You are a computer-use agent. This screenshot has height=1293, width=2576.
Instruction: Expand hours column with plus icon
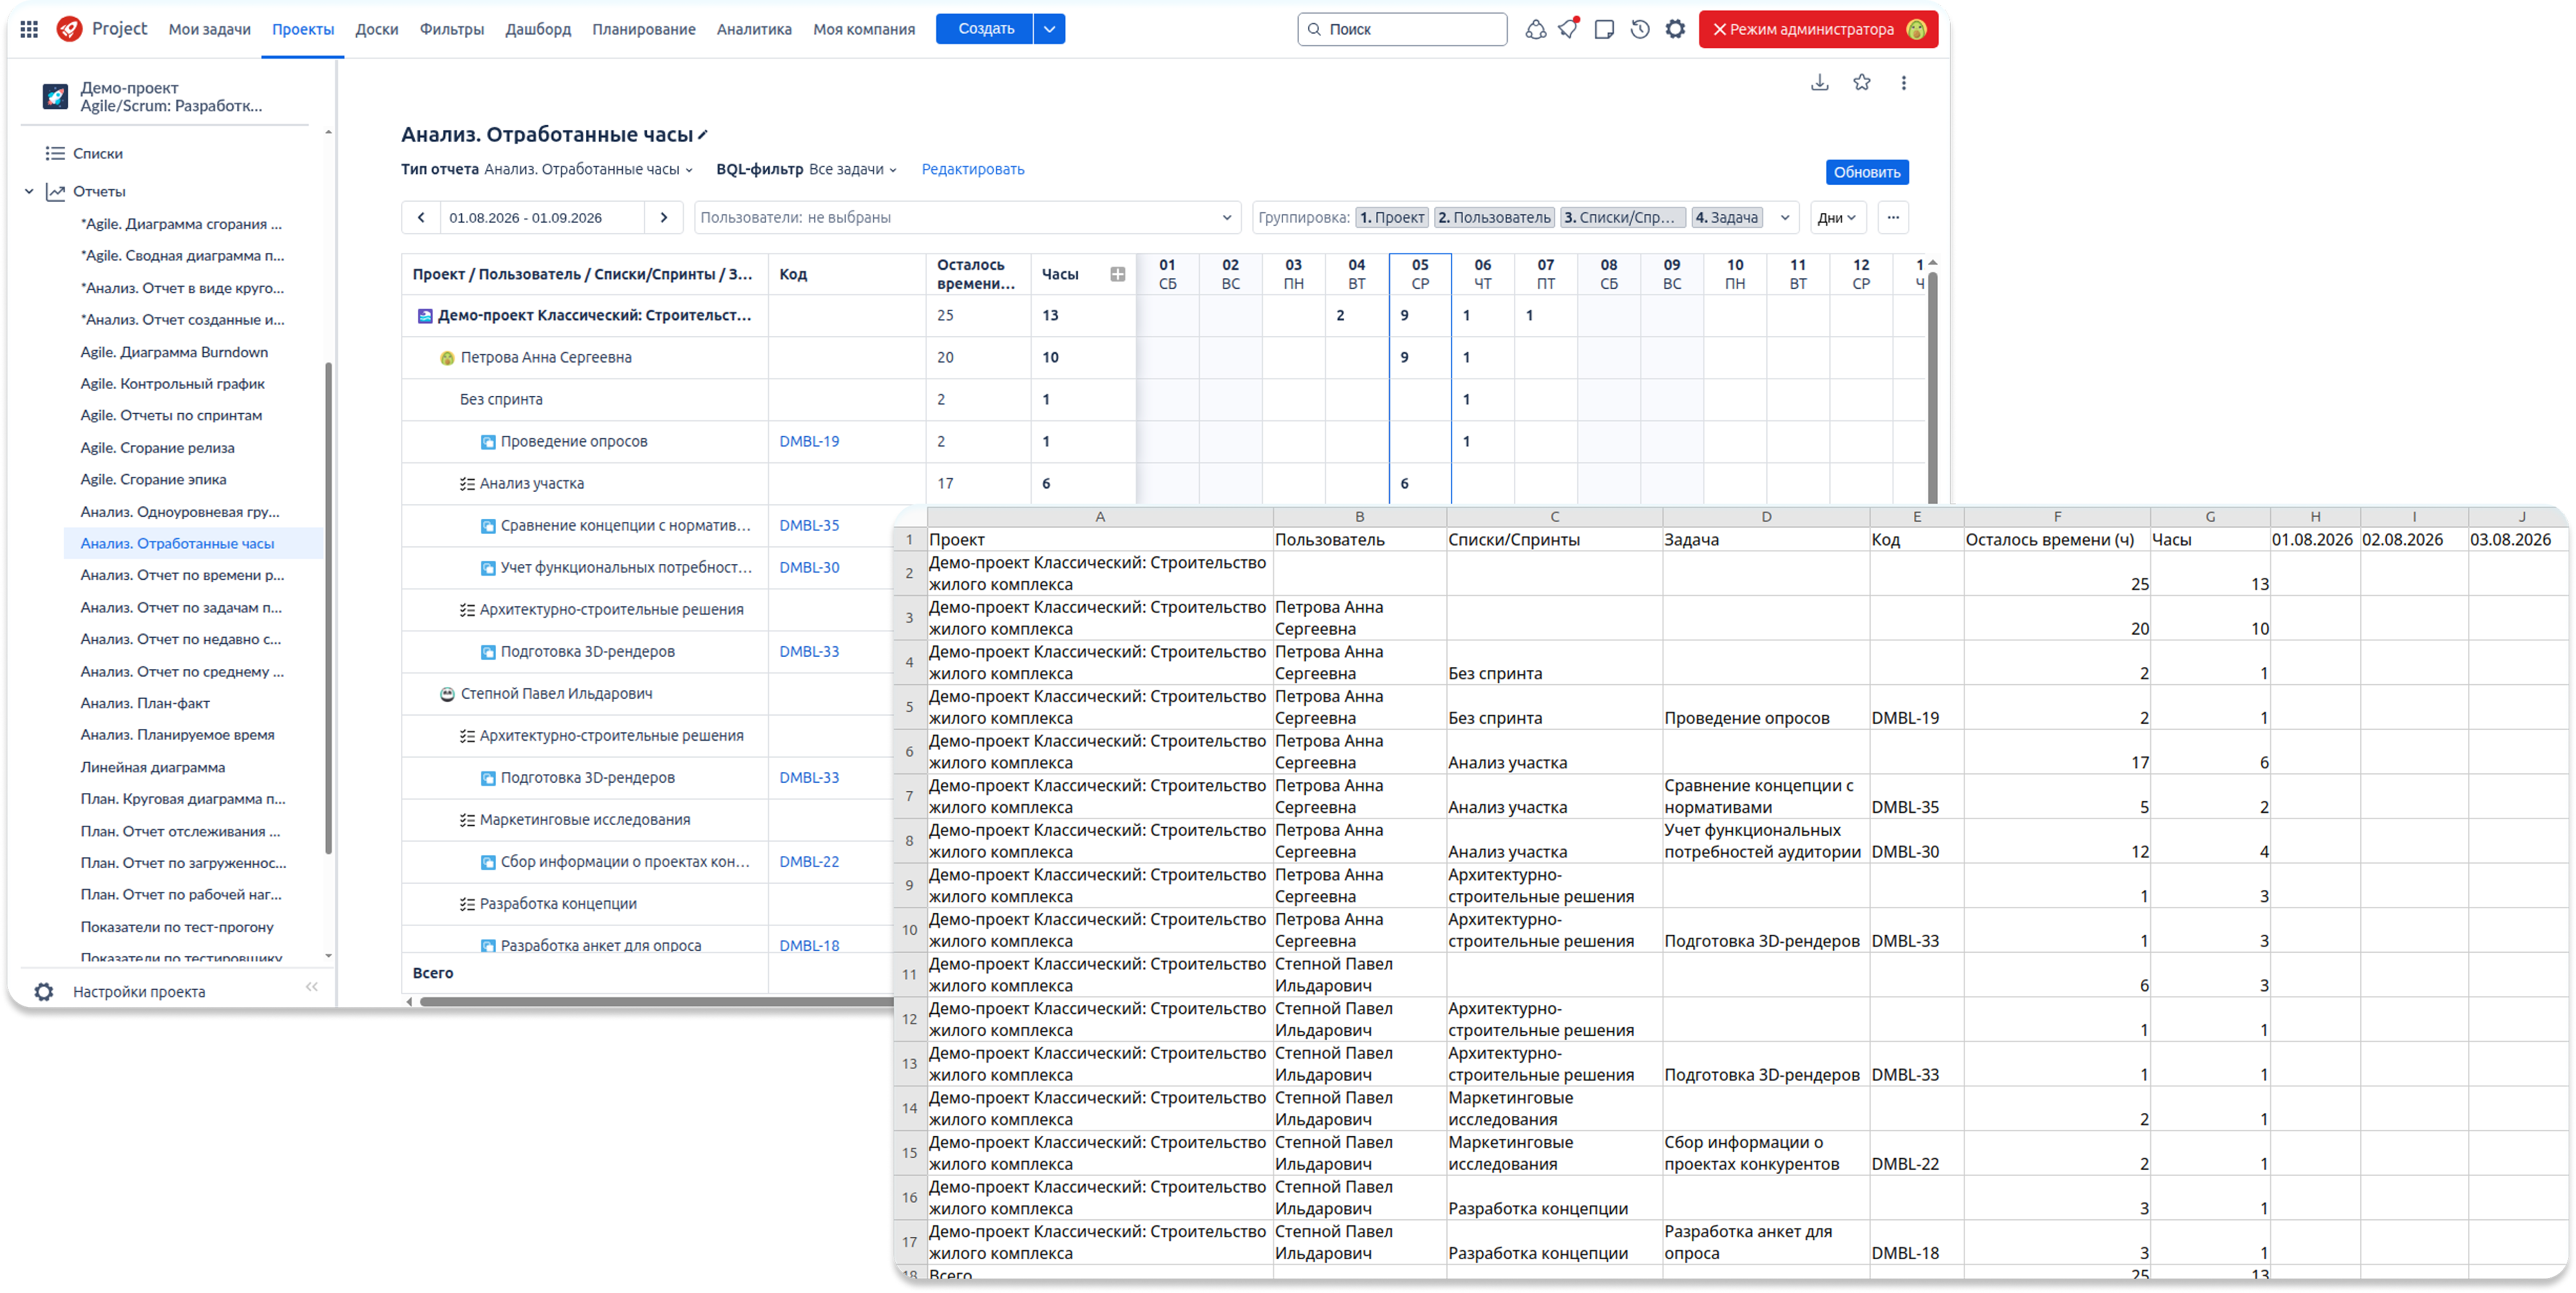click(1118, 274)
